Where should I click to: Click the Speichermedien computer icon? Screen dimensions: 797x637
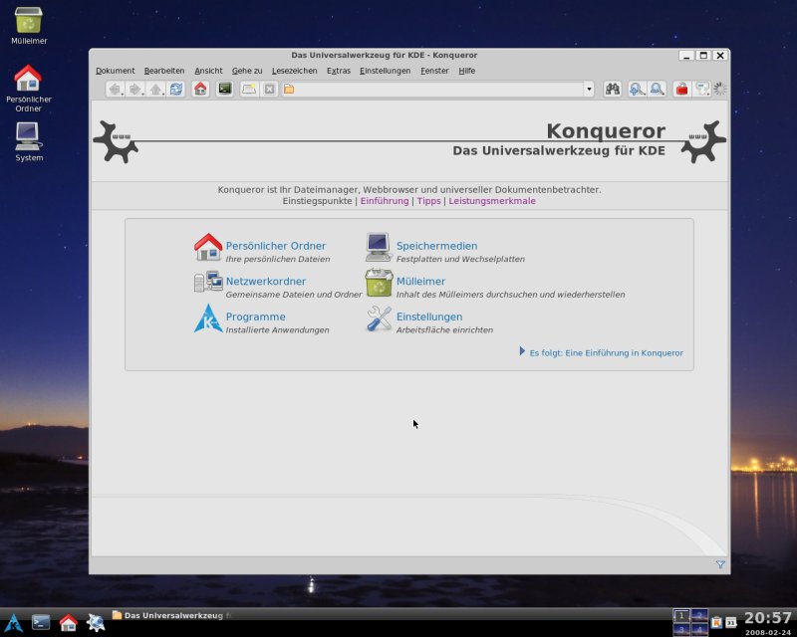379,248
